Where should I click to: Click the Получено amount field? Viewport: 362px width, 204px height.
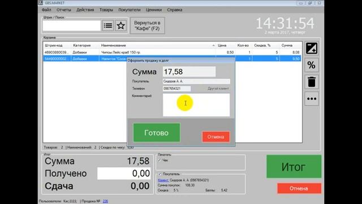[124, 173]
